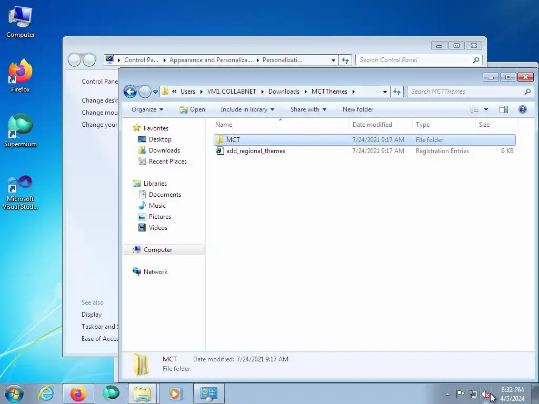Image resolution: width=539 pixels, height=404 pixels.
Task: Open More view options arrow
Action: point(486,109)
